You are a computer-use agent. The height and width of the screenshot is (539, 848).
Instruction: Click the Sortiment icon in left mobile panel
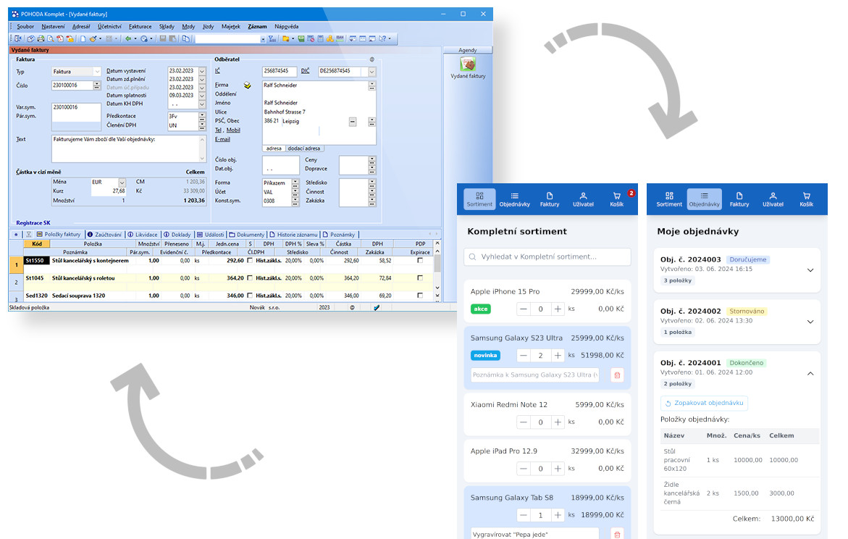(479, 199)
